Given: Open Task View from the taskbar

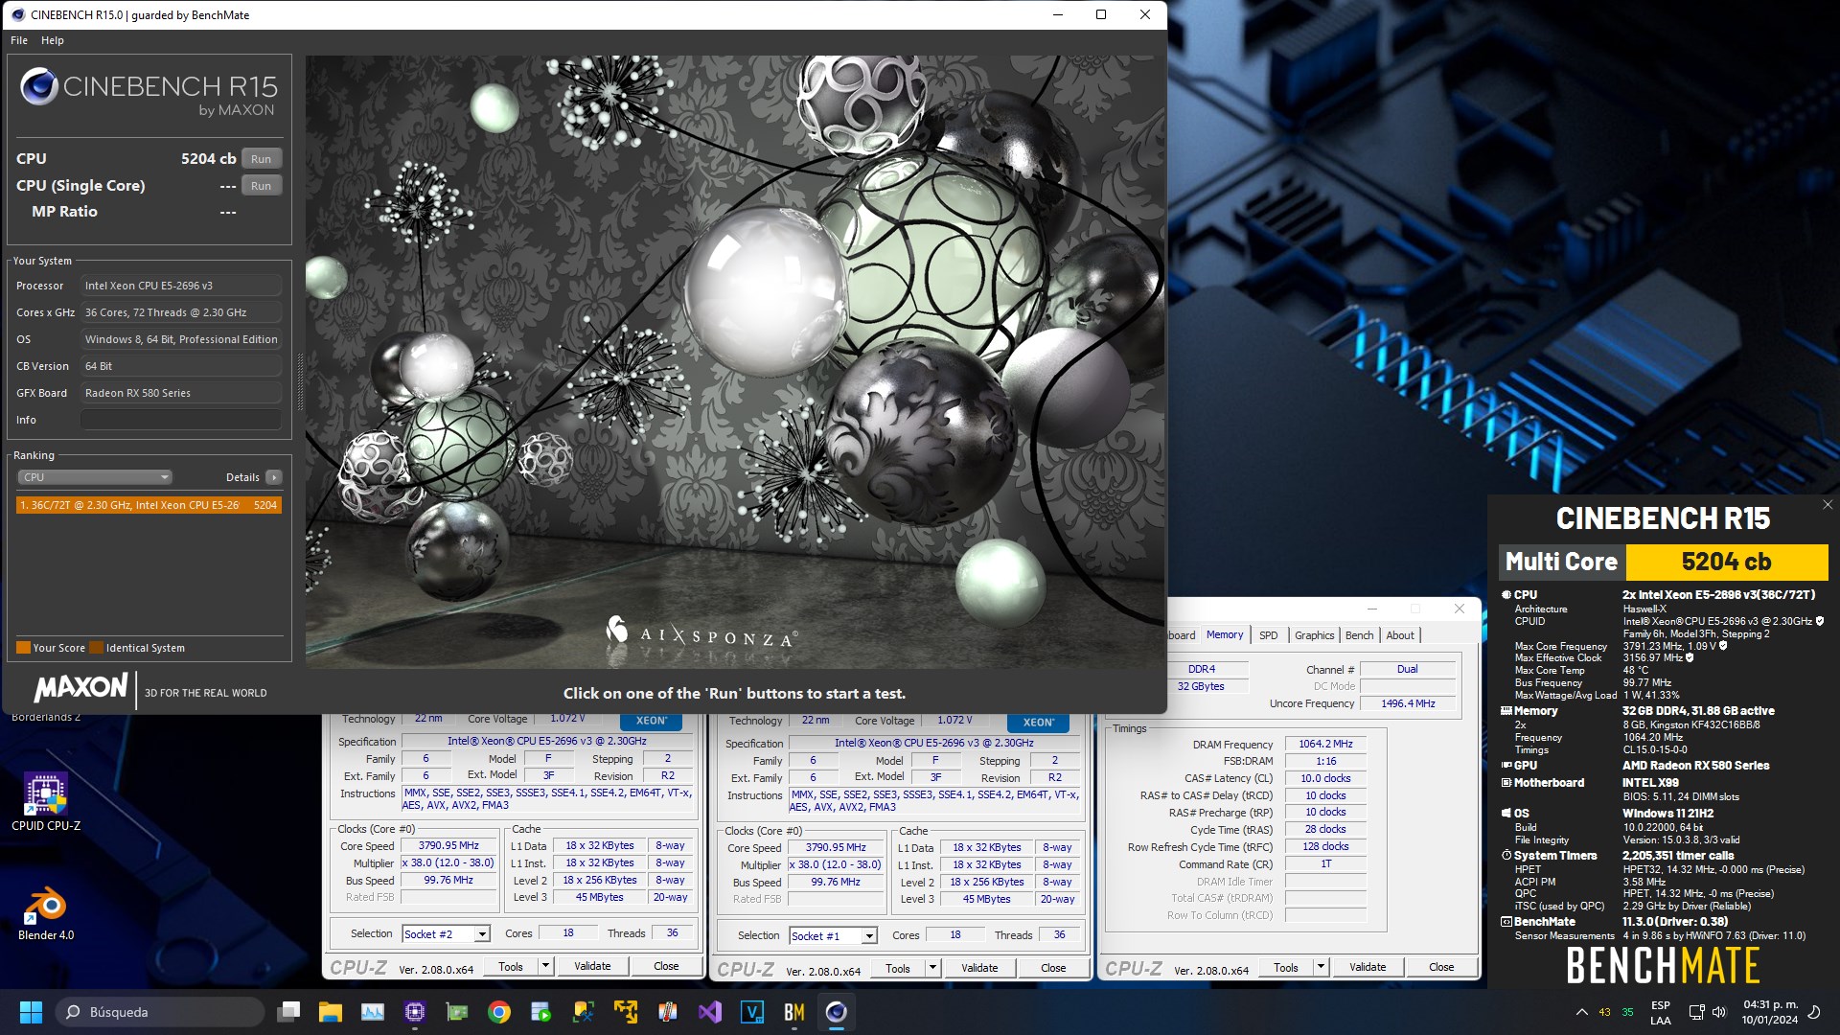Looking at the screenshot, I should (x=288, y=1012).
